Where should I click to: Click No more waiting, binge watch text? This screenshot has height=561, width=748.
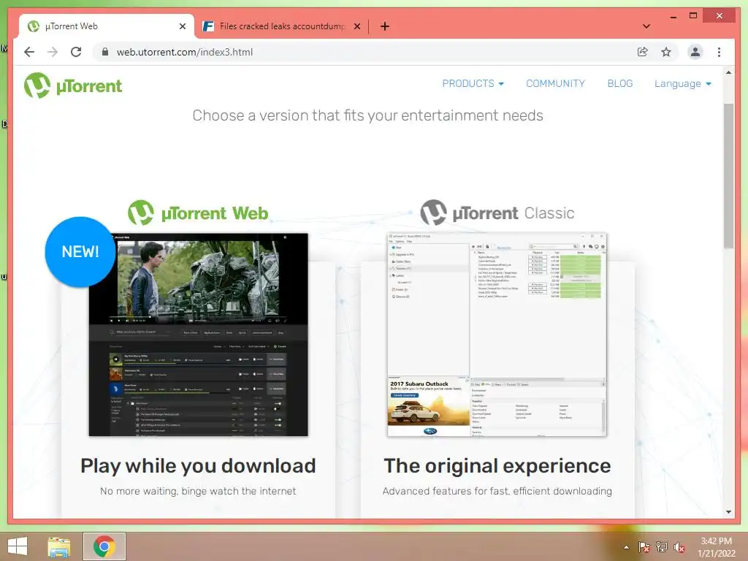(198, 491)
